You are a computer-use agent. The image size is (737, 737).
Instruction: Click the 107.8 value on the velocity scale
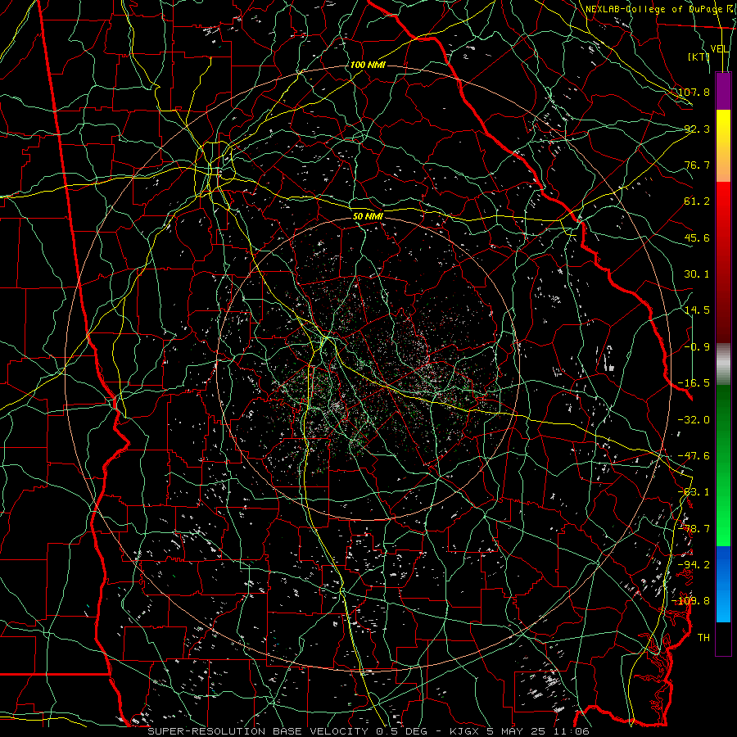tap(694, 92)
